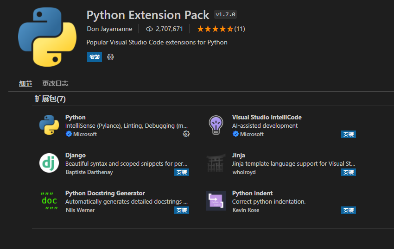
Task: Click the v1.7.0 version badge
Action: (x=225, y=14)
